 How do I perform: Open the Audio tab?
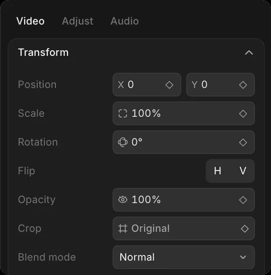[124, 21]
